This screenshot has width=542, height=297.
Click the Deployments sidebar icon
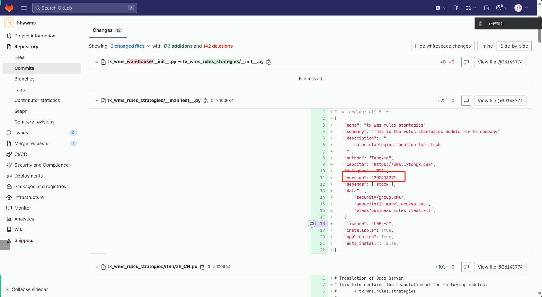pyautogui.click(x=9, y=176)
